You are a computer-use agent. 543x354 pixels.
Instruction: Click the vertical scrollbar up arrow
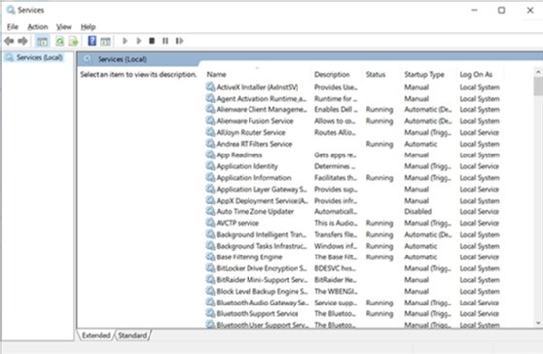pyautogui.click(x=538, y=72)
